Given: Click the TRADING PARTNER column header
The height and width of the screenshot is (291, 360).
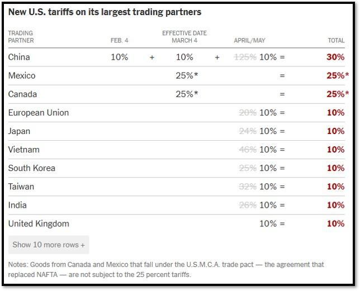Looking at the screenshot, I should [x=21, y=37].
